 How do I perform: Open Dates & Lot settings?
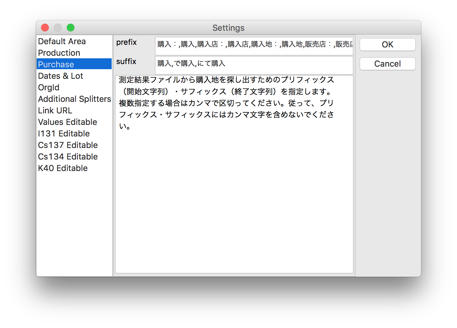(74, 76)
